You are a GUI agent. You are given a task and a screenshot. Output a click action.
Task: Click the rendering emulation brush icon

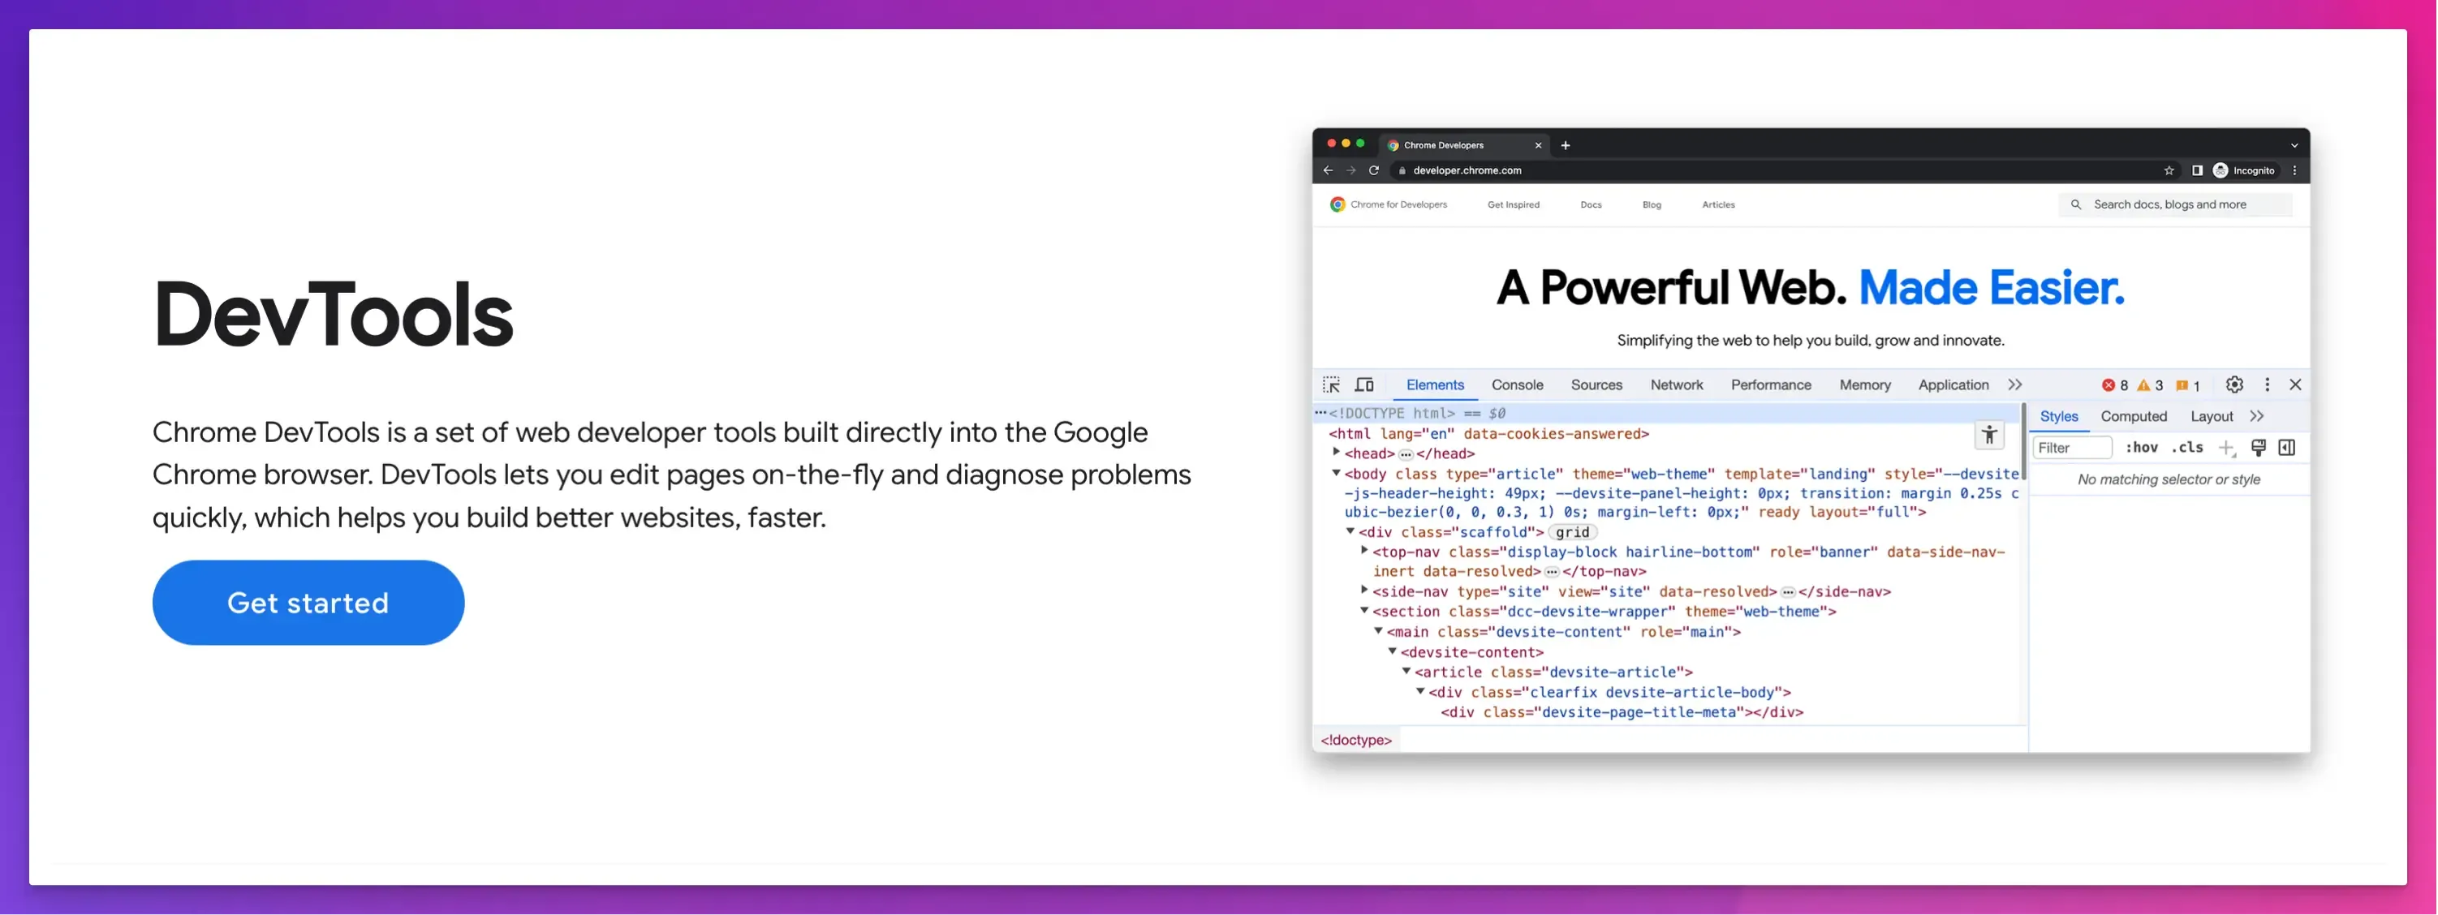[x=2258, y=448]
